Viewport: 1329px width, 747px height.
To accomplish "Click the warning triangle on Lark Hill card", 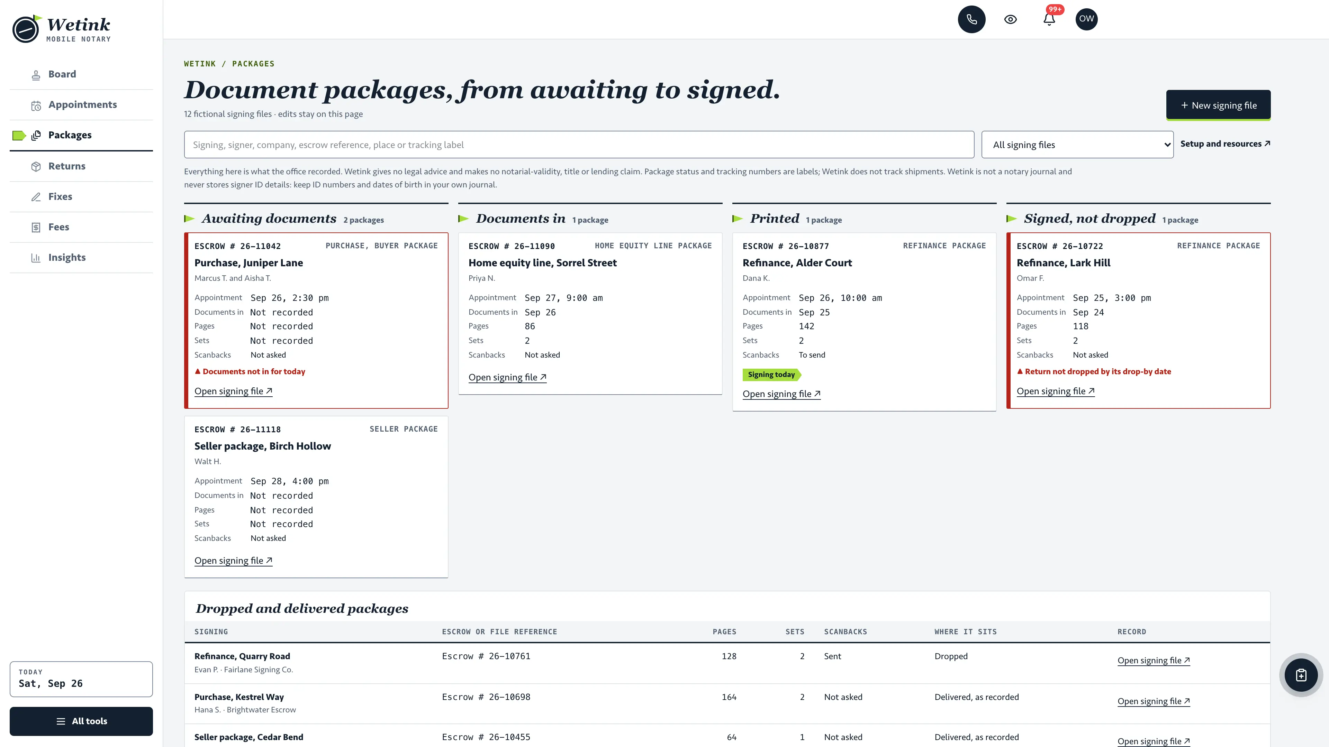I will tap(1020, 371).
